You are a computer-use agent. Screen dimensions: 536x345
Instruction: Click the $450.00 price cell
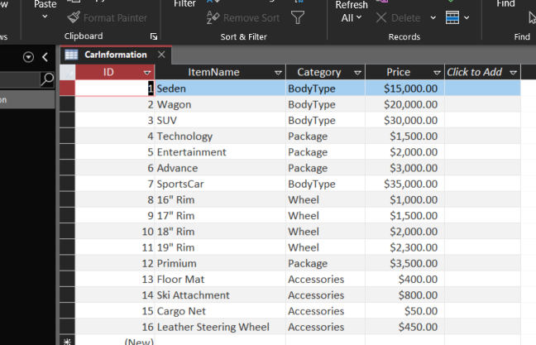tap(404, 327)
